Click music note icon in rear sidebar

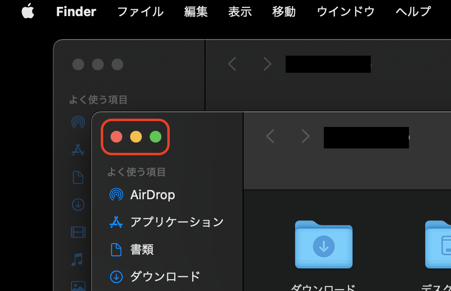click(77, 259)
